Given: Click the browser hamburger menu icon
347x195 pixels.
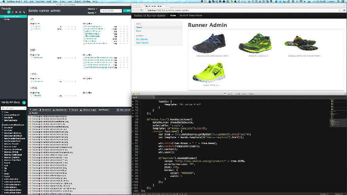Looking at the screenshot, I should [x=344, y=10].
